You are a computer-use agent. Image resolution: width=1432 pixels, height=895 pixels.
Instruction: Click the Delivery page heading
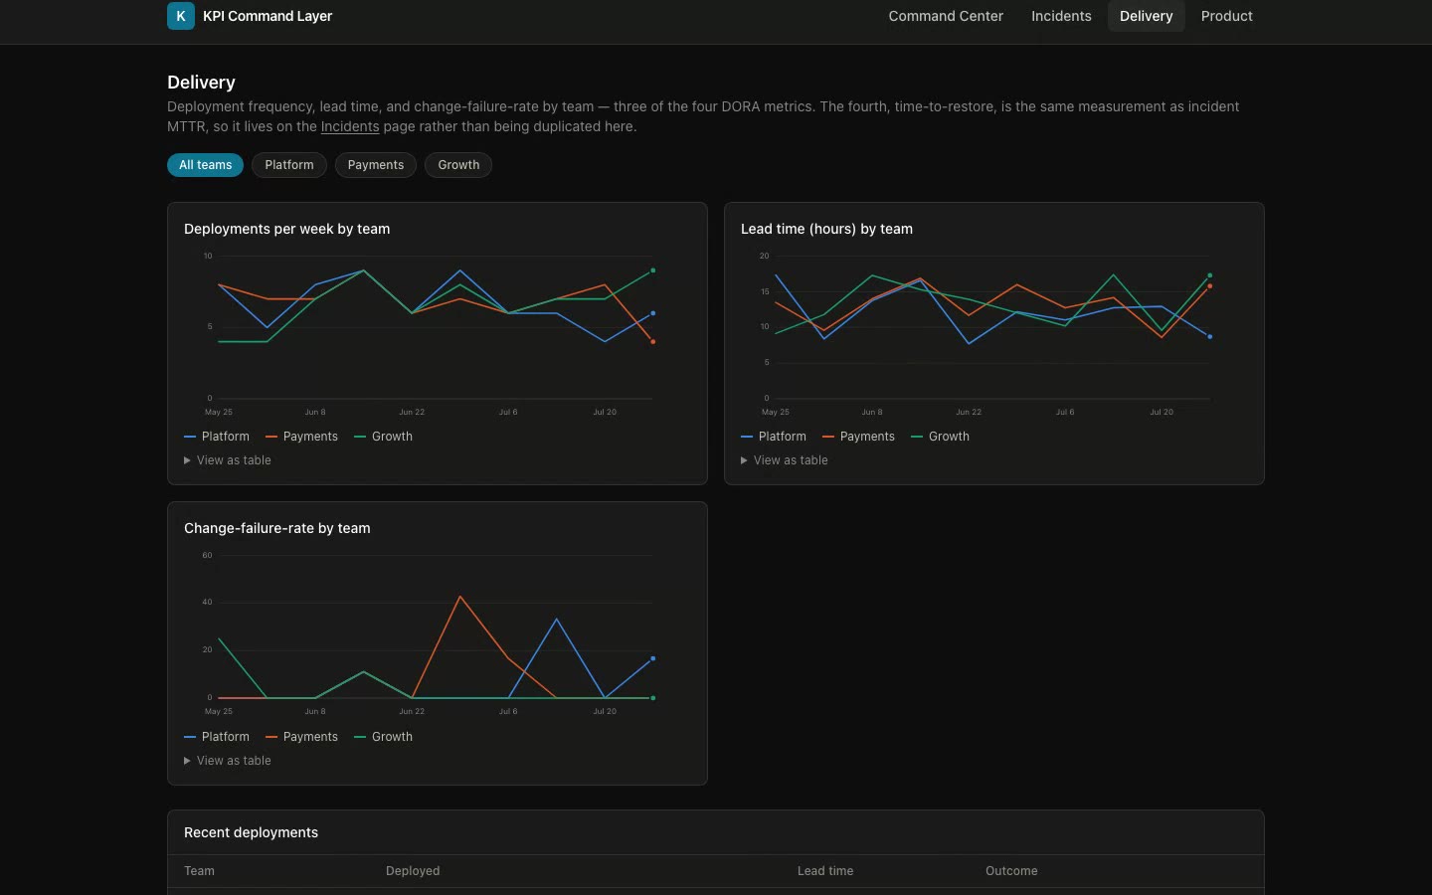201,83
